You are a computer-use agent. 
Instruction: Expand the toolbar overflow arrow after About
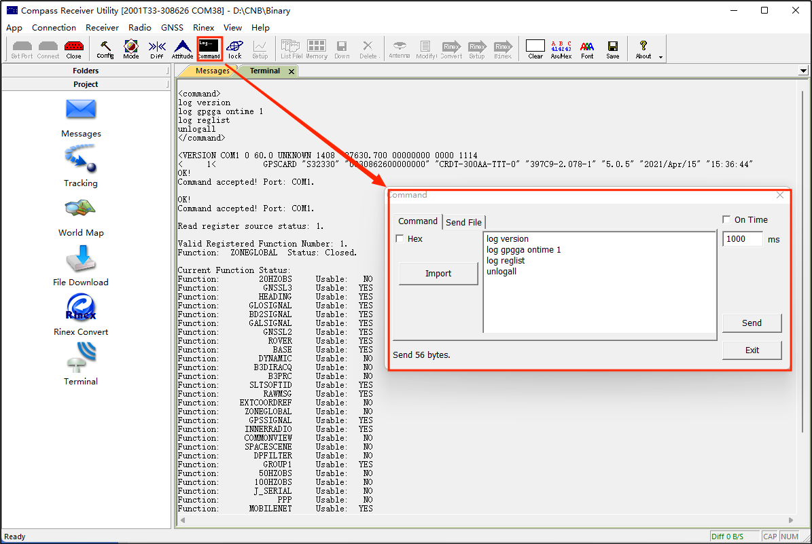(x=660, y=57)
